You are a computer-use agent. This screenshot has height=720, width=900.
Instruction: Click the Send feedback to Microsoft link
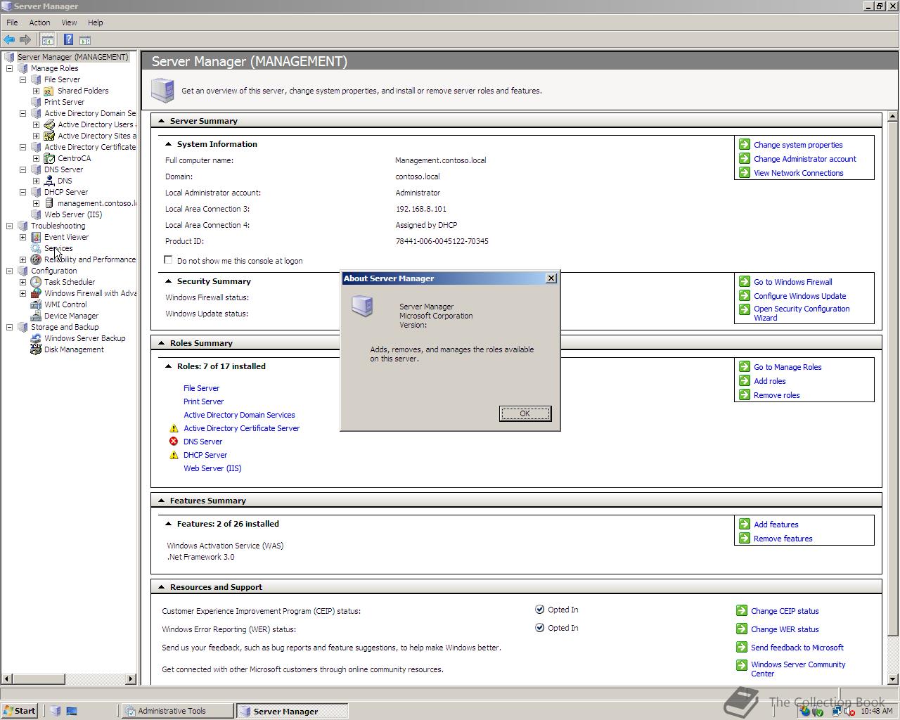[797, 648]
